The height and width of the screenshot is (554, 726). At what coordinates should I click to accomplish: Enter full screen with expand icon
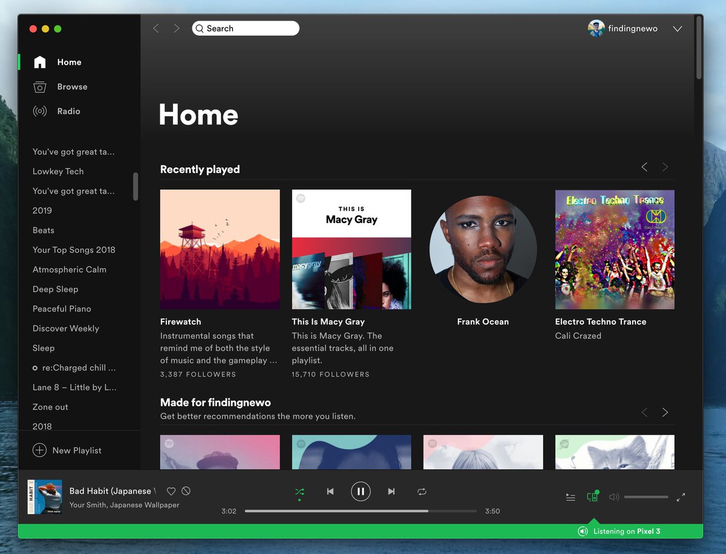pos(681,497)
